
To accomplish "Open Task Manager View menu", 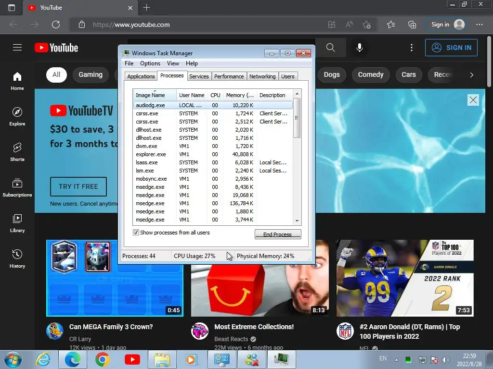I will click(x=173, y=63).
